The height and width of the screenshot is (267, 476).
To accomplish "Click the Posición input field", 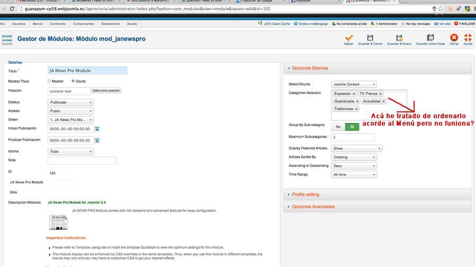I will (69, 91).
